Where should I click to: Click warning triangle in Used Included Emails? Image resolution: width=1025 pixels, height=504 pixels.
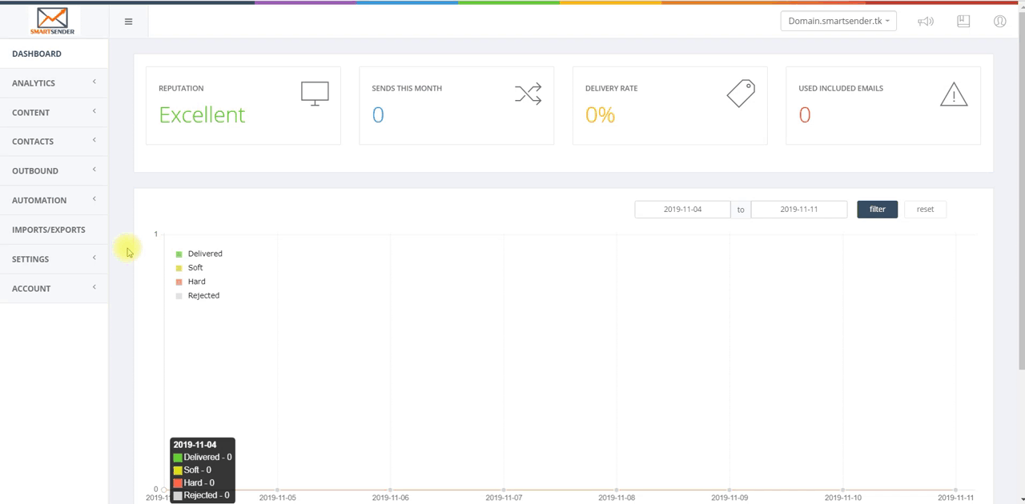coord(954,94)
